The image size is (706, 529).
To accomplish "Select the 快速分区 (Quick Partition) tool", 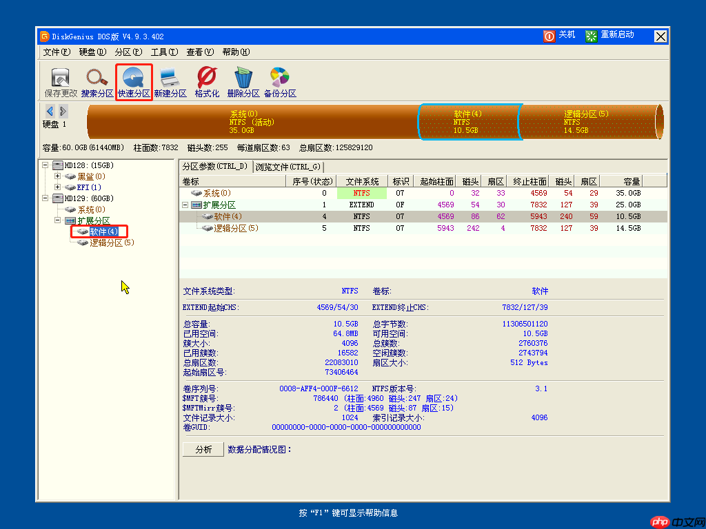I will pos(133,79).
